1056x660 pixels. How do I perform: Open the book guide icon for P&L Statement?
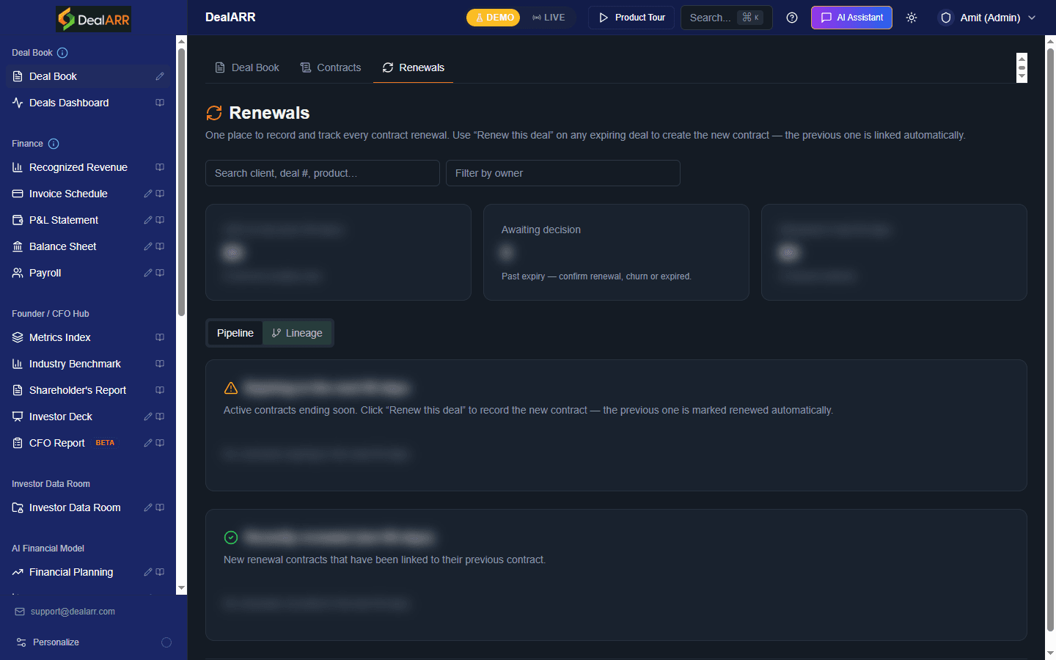[160, 220]
